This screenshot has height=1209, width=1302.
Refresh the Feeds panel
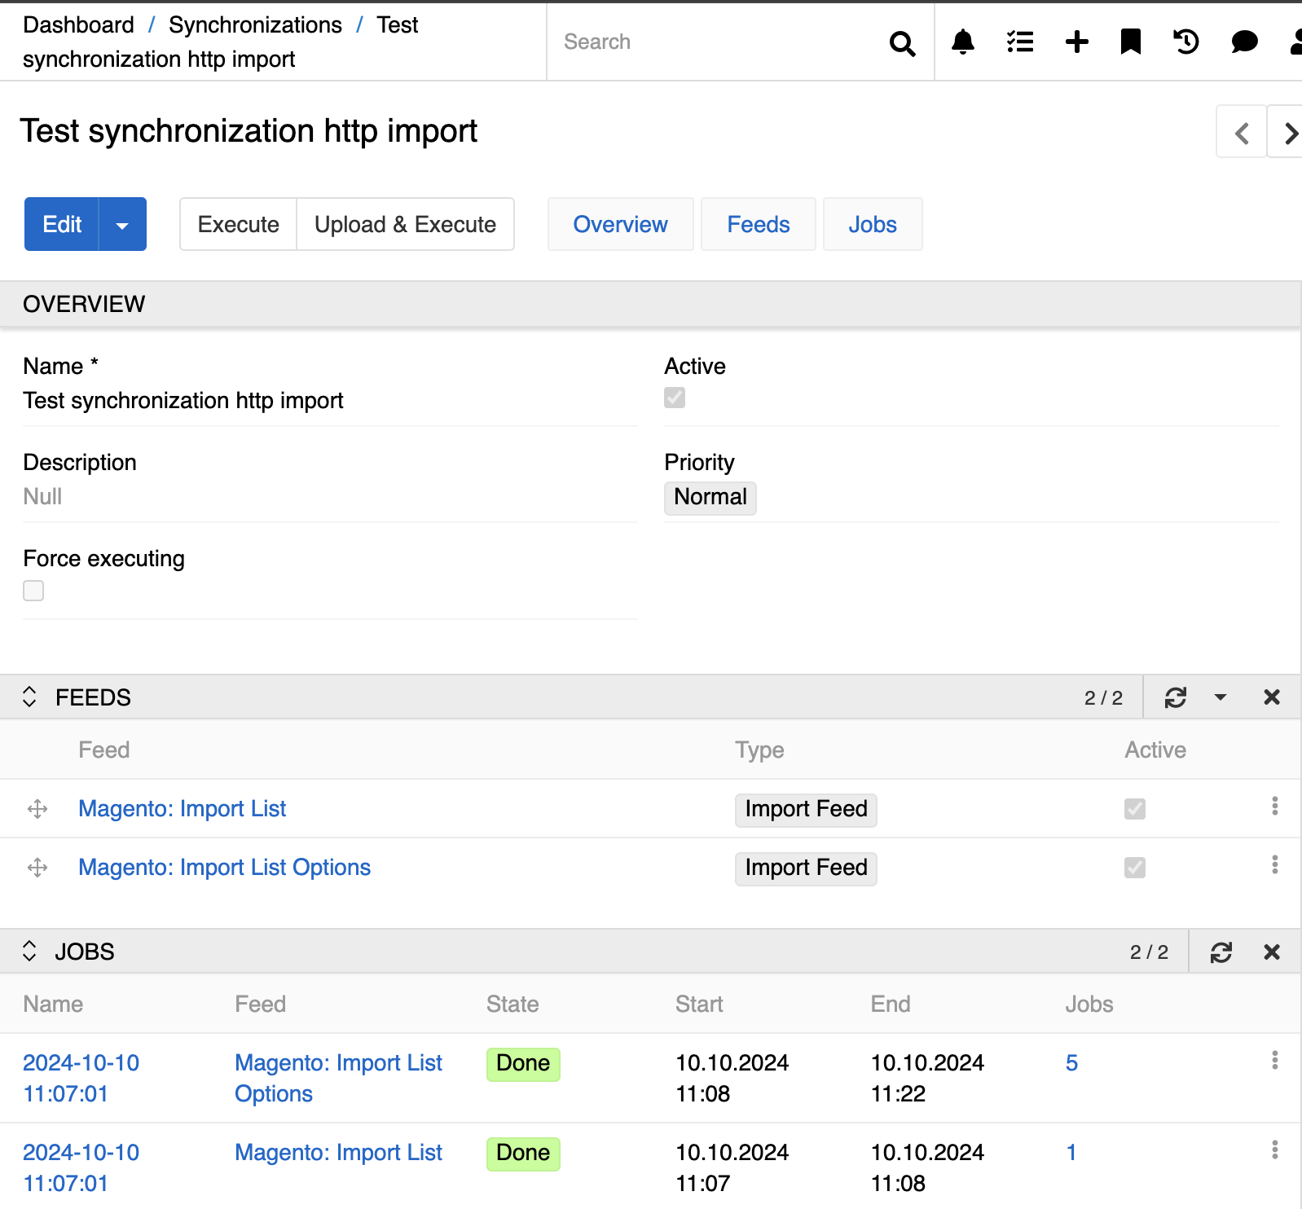[1176, 697]
